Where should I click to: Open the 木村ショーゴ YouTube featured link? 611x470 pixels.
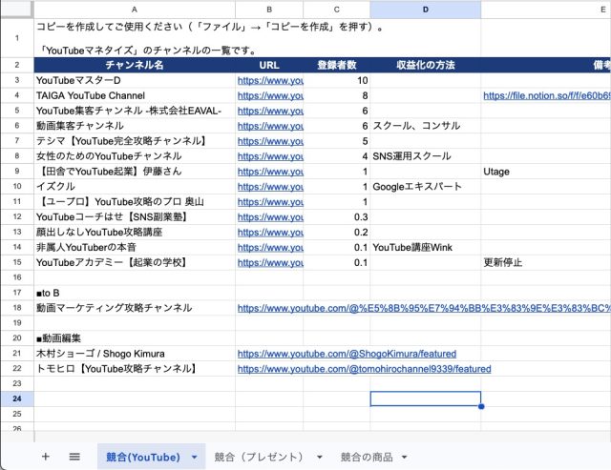click(340, 354)
